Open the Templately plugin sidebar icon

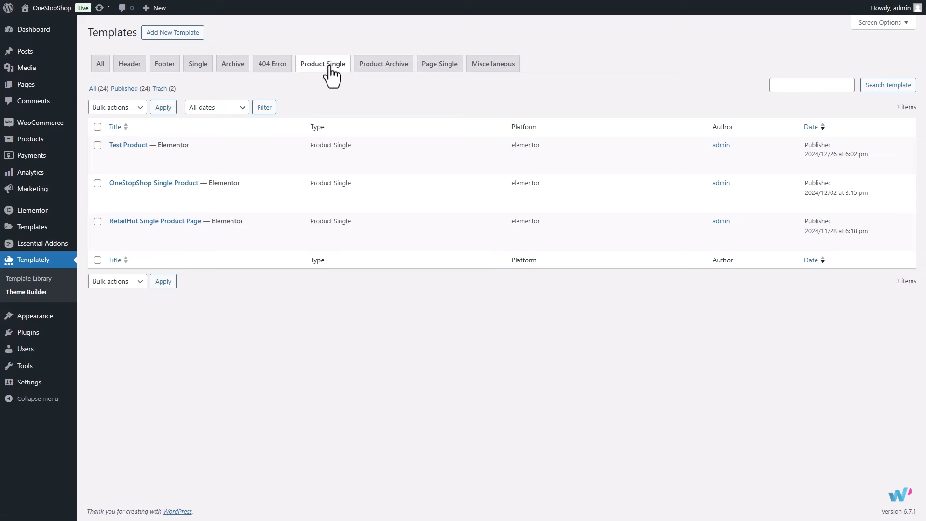click(x=9, y=260)
